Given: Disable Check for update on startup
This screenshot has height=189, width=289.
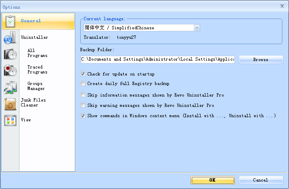Looking at the screenshot, I should click(83, 74).
